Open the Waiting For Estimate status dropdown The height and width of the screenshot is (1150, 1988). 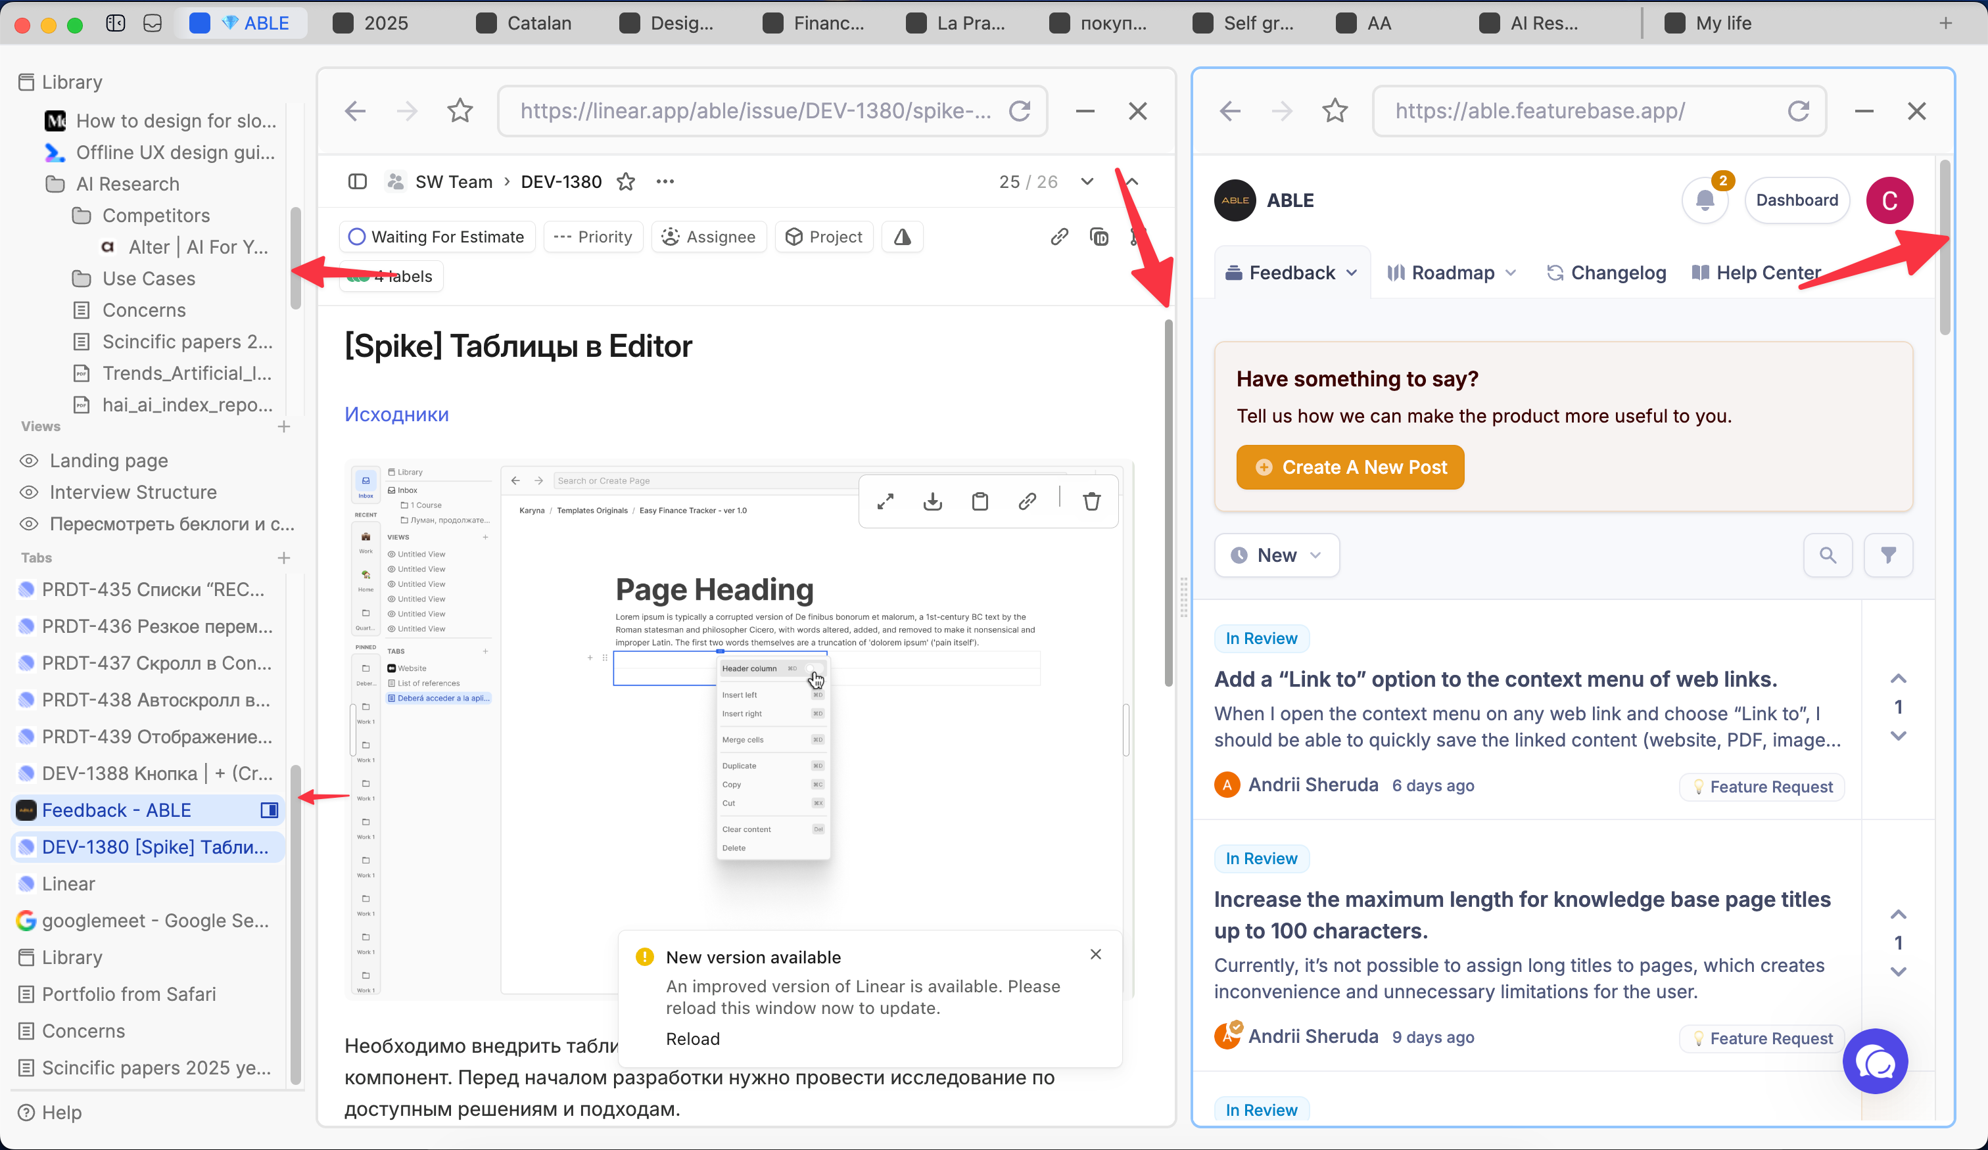point(437,237)
